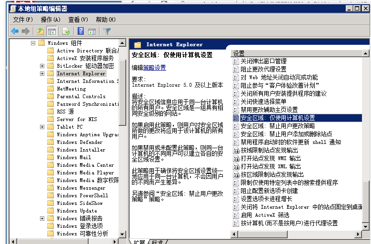
Task: Click the Forward arrow toolbar icon
Action: [26, 31]
